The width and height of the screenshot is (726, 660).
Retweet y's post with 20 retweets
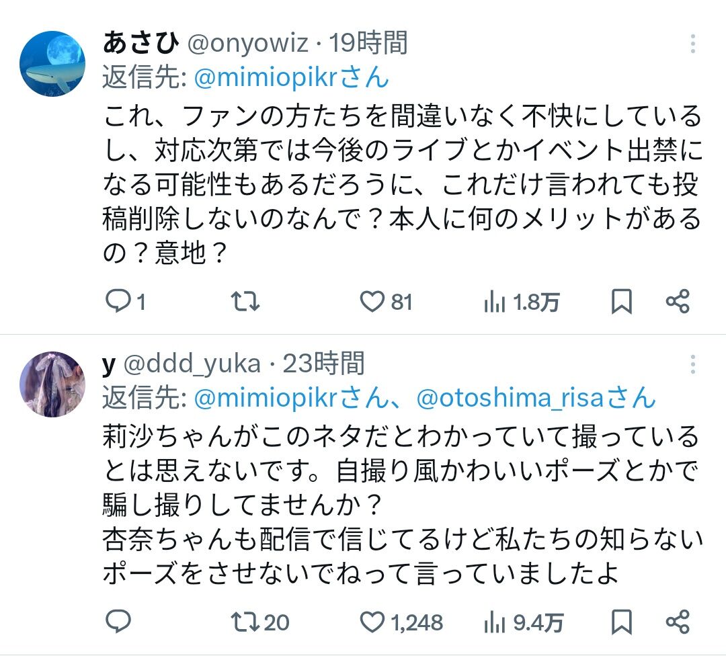coord(245,622)
